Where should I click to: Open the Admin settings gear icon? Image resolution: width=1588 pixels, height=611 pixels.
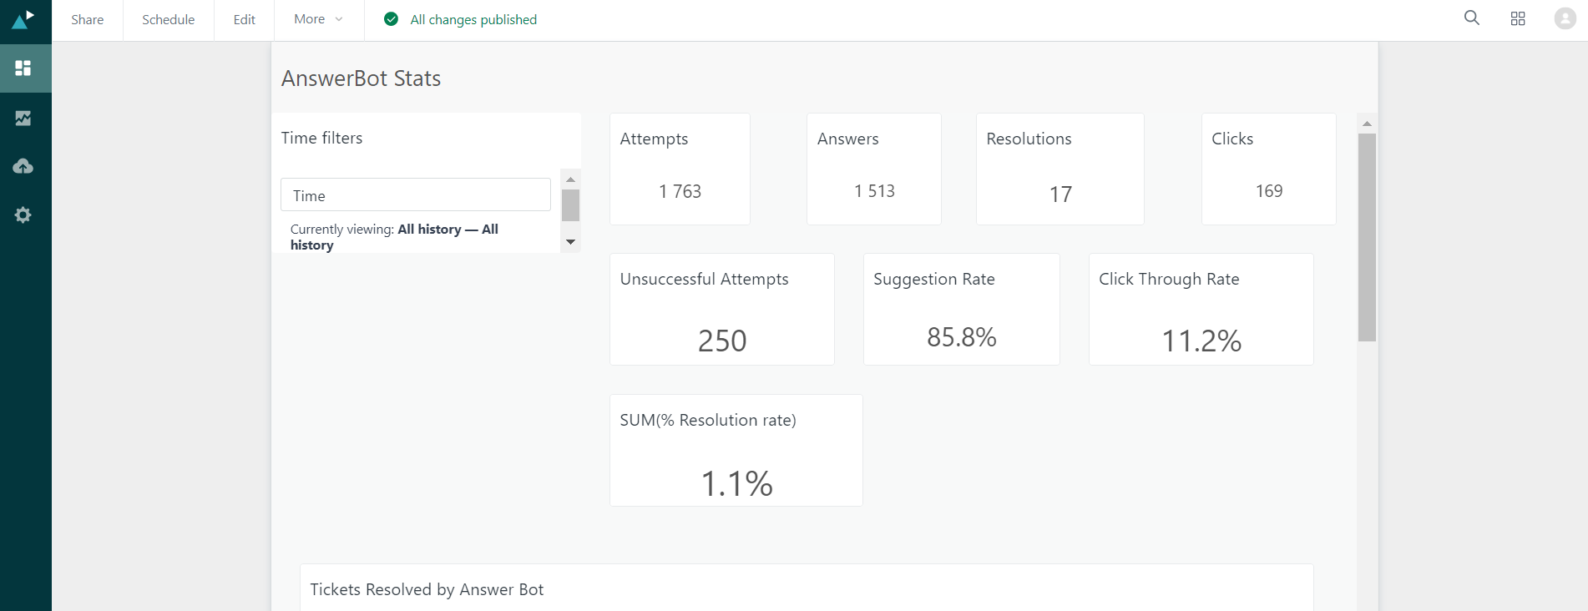click(23, 215)
